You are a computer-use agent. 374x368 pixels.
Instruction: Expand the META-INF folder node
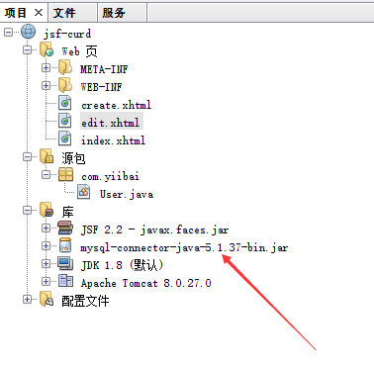tap(47, 67)
